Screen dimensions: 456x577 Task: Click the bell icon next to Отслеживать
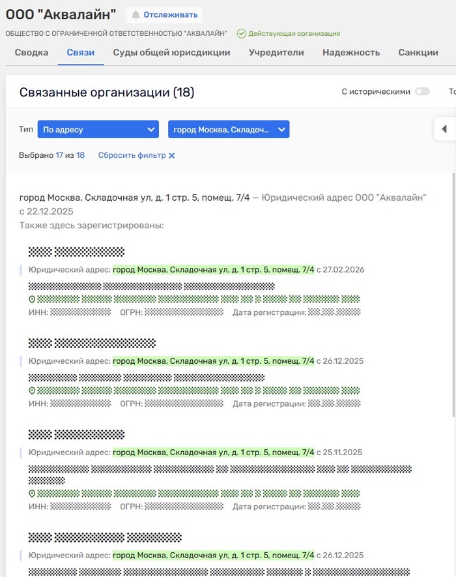tap(136, 15)
